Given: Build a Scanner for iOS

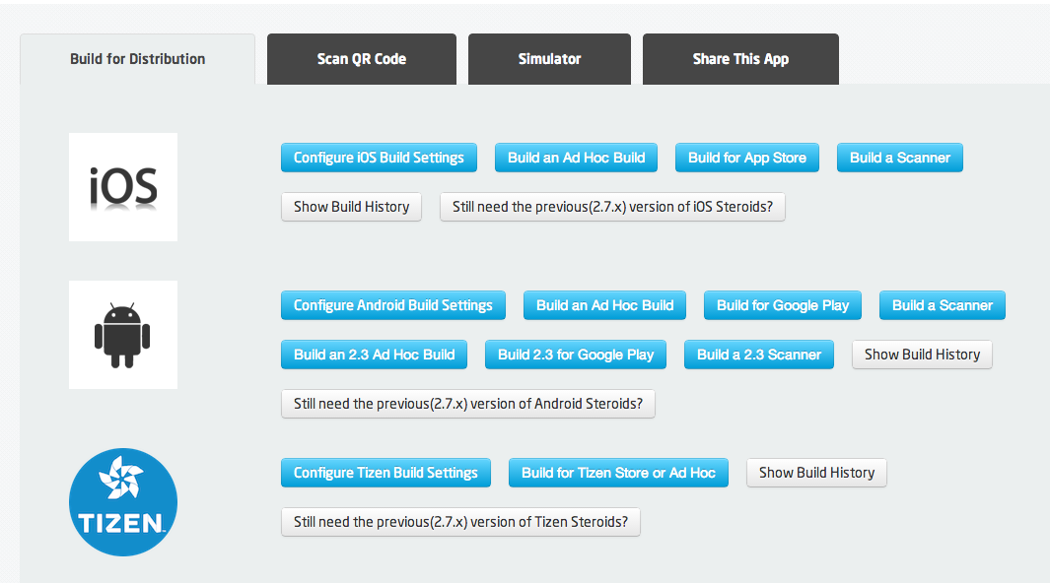Looking at the screenshot, I should point(900,158).
